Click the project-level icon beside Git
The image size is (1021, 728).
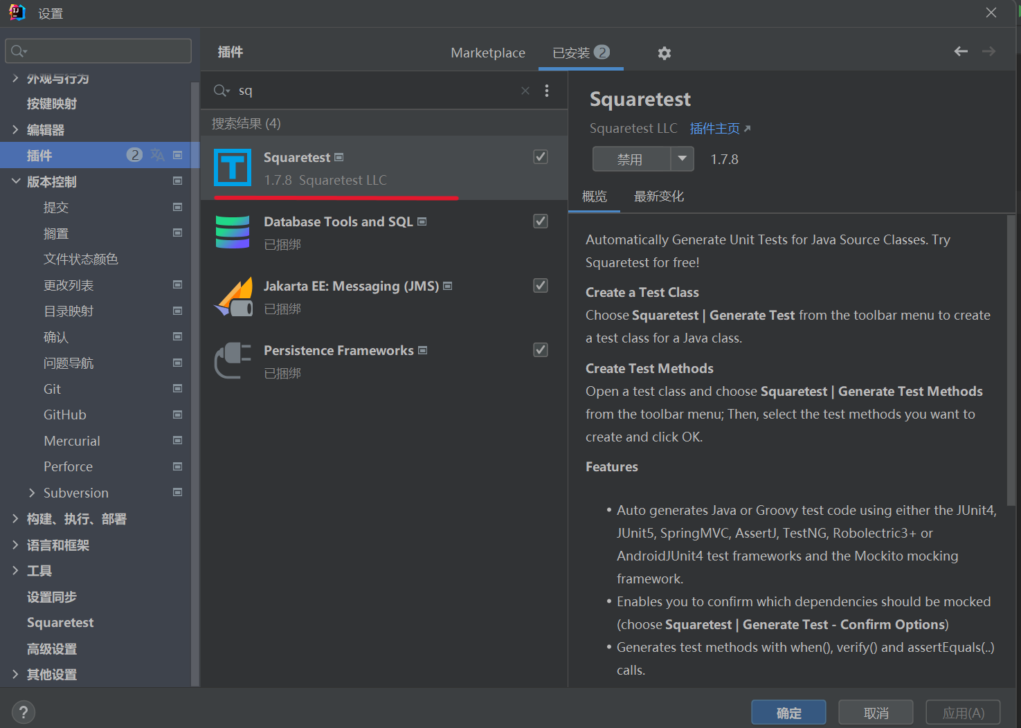click(x=178, y=388)
